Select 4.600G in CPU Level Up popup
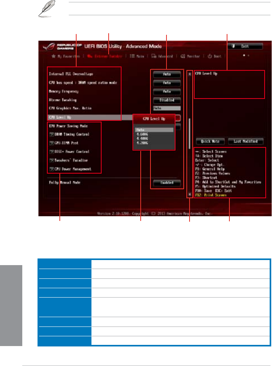Image resolution: width=272 pixels, height=366 pixels. [x=142, y=134]
